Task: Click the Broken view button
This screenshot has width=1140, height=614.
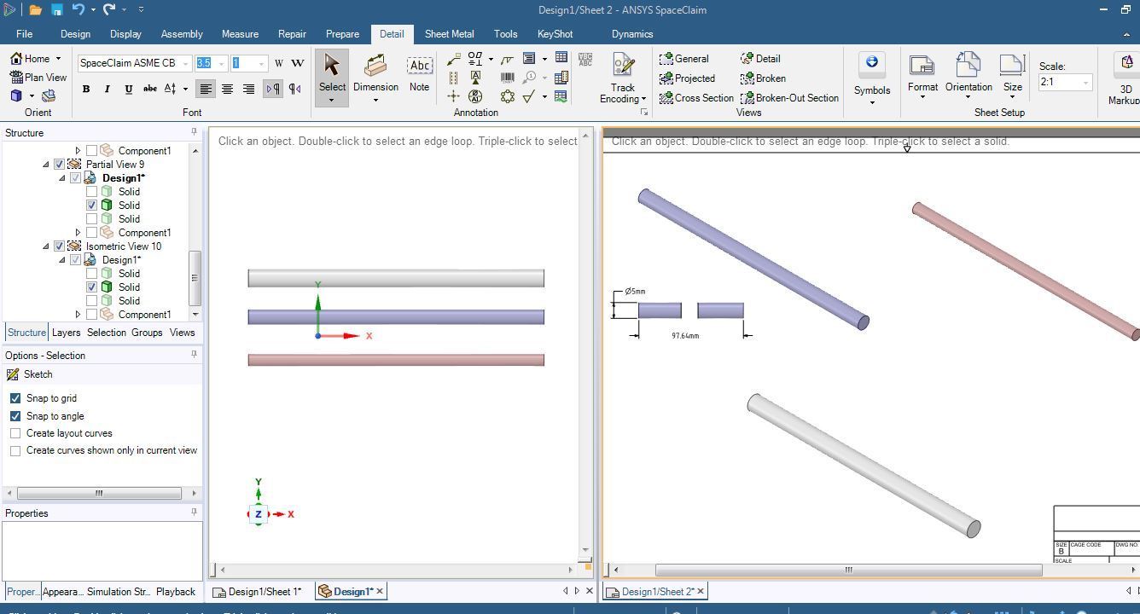Action: pyautogui.click(x=763, y=78)
